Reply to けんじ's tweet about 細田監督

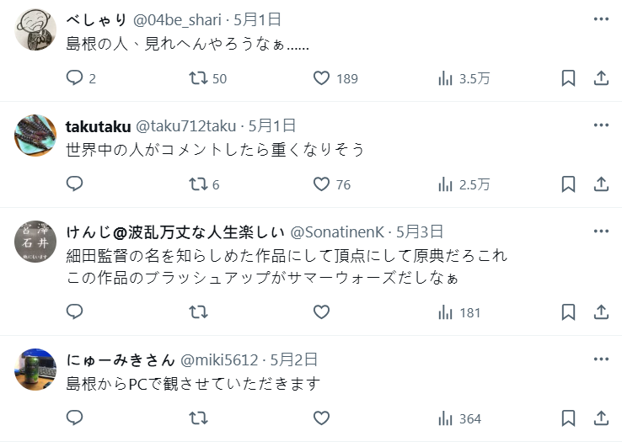[x=75, y=312]
